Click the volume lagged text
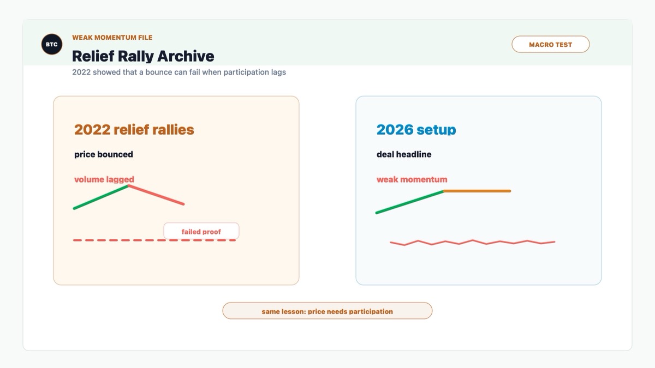Image resolution: width=655 pixels, height=368 pixels. click(x=104, y=179)
